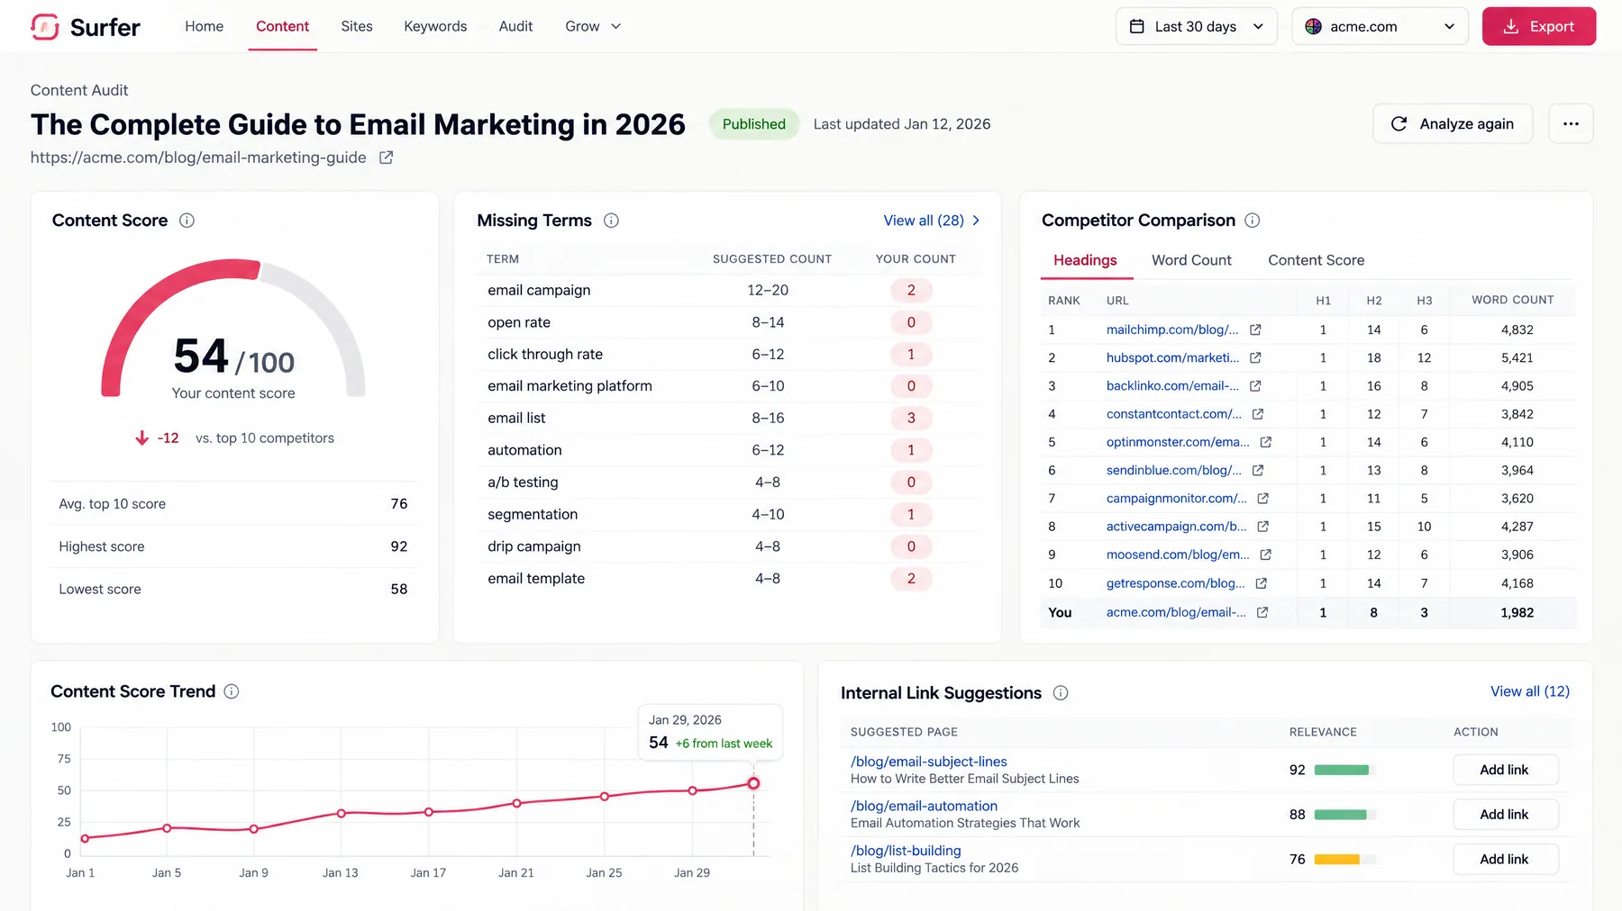Image resolution: width=1622 pixels, height=911 pixels.
Task: Click the calendar icon in date range selector
Action: 1137,27
